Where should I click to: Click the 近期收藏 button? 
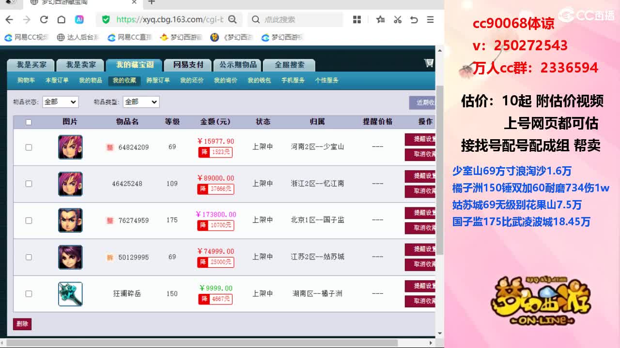click(x=422, y=102)
